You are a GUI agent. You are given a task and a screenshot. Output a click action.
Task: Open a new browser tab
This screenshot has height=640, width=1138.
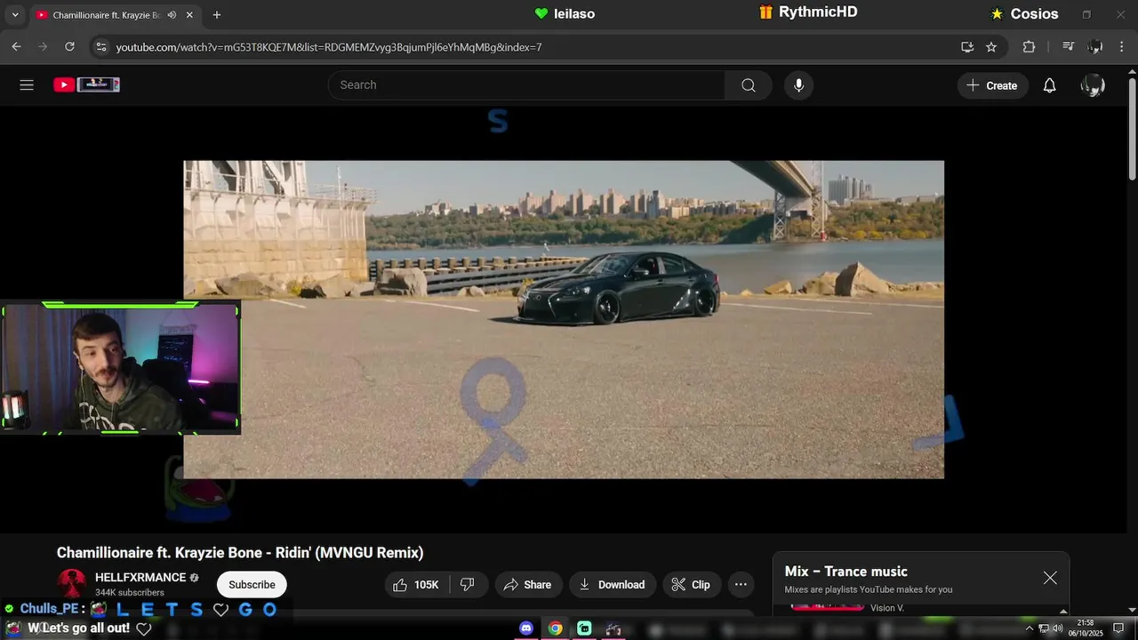(217, 15)
